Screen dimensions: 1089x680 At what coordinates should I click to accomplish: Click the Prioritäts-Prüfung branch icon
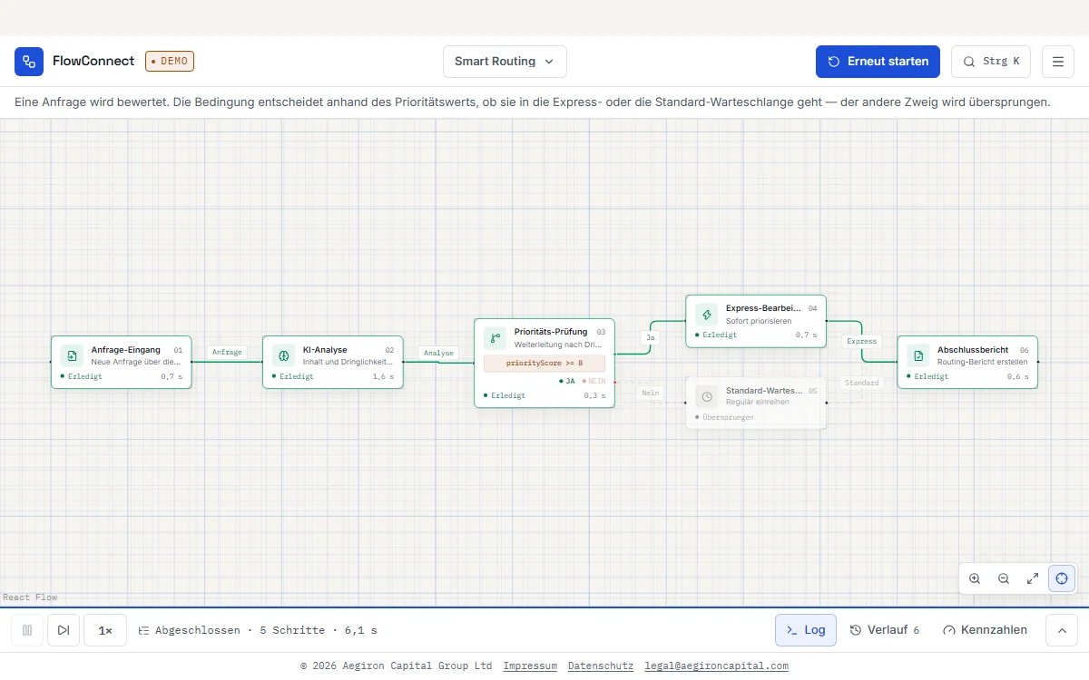(495, 338)
